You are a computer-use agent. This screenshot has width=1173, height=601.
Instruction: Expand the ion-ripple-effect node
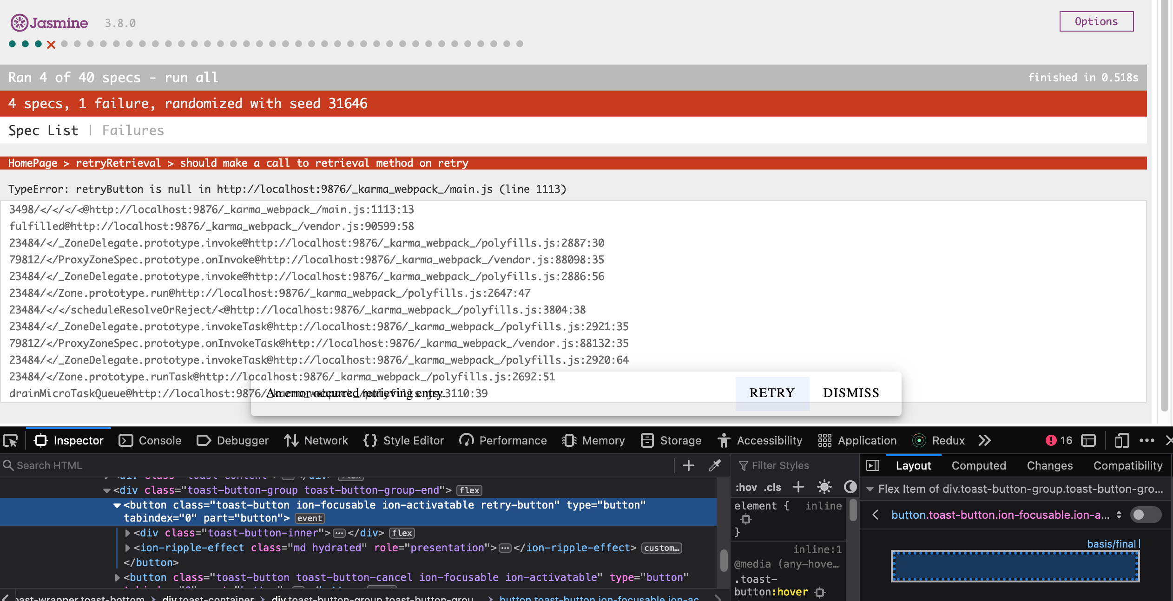point(128,548)
